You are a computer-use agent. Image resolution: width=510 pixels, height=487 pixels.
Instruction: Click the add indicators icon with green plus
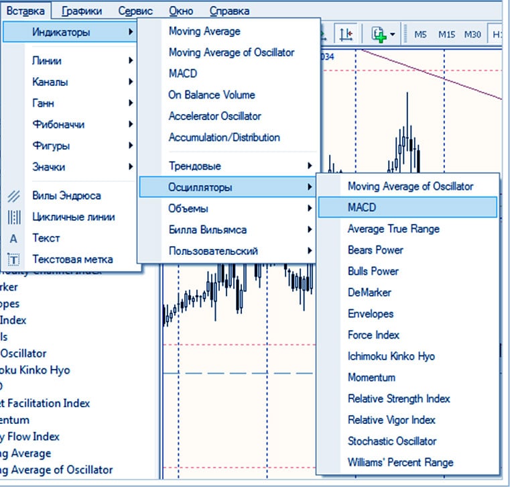click(379, 34)
